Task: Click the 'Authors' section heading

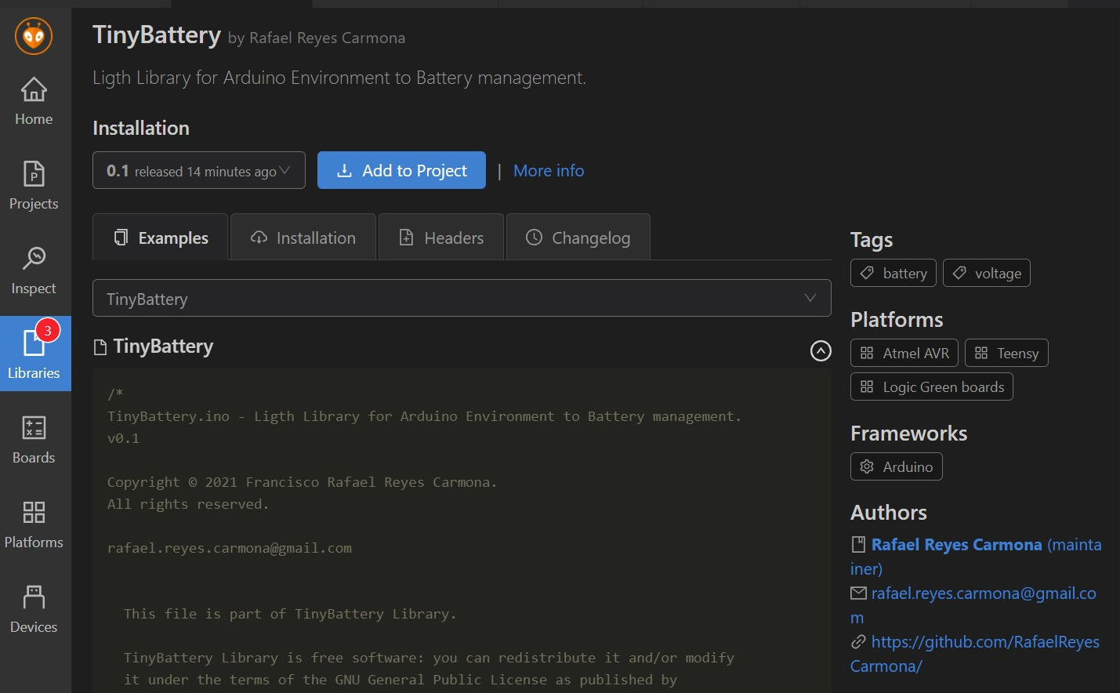Action: (889, 512)
